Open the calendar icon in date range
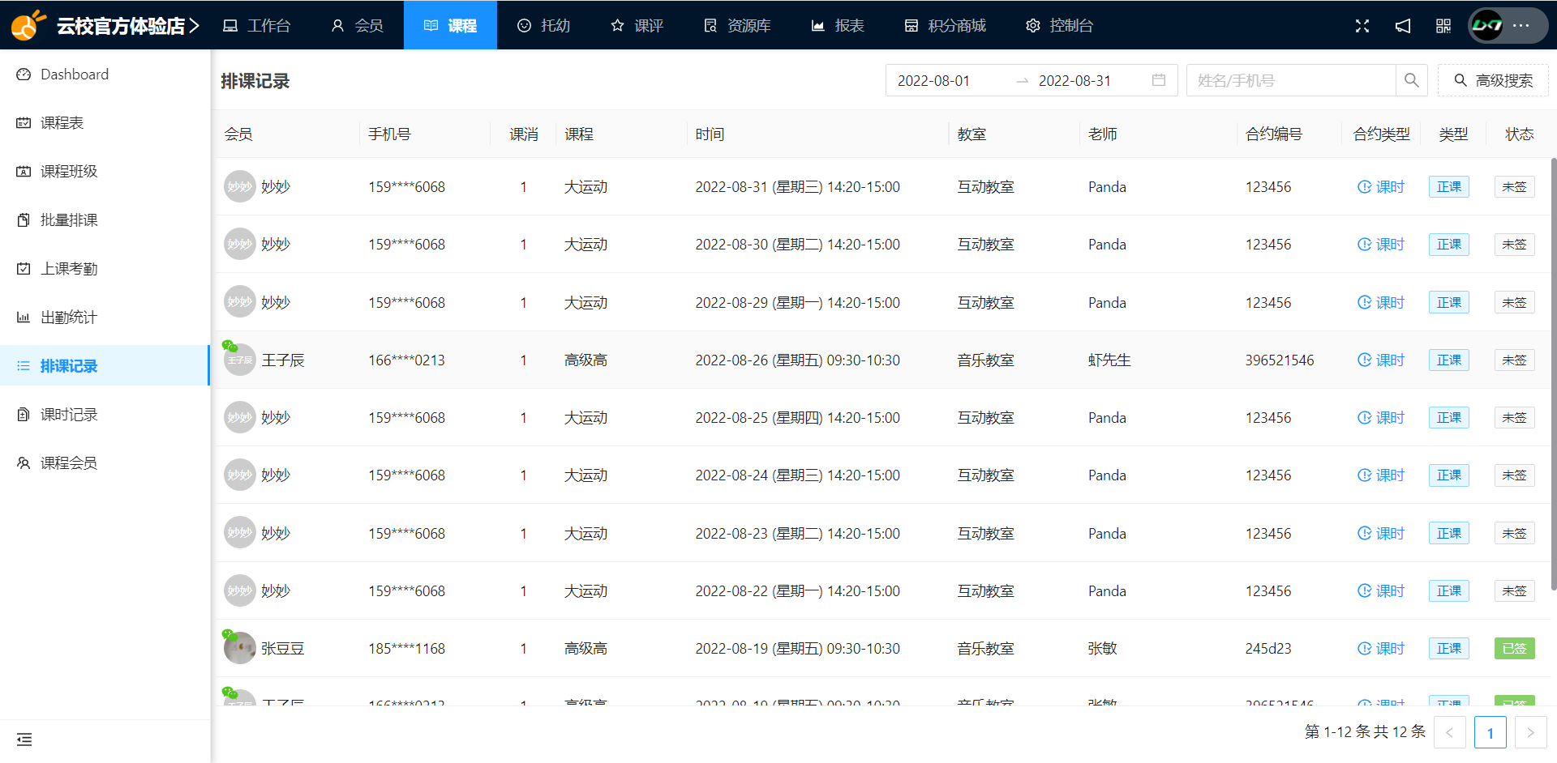 coord(1158,80)
